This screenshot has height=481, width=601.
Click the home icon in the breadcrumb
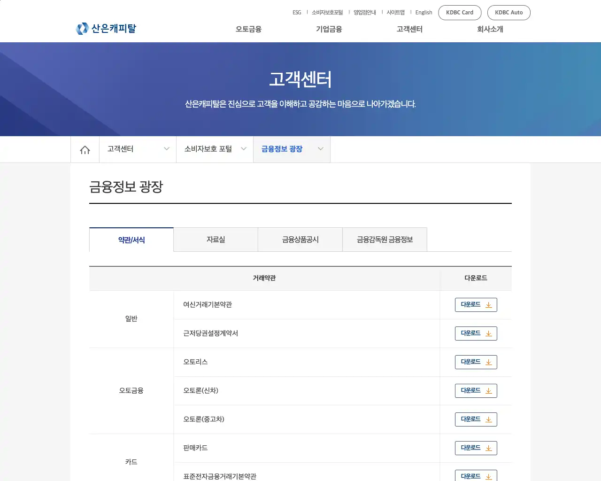[x=85, y=149]
